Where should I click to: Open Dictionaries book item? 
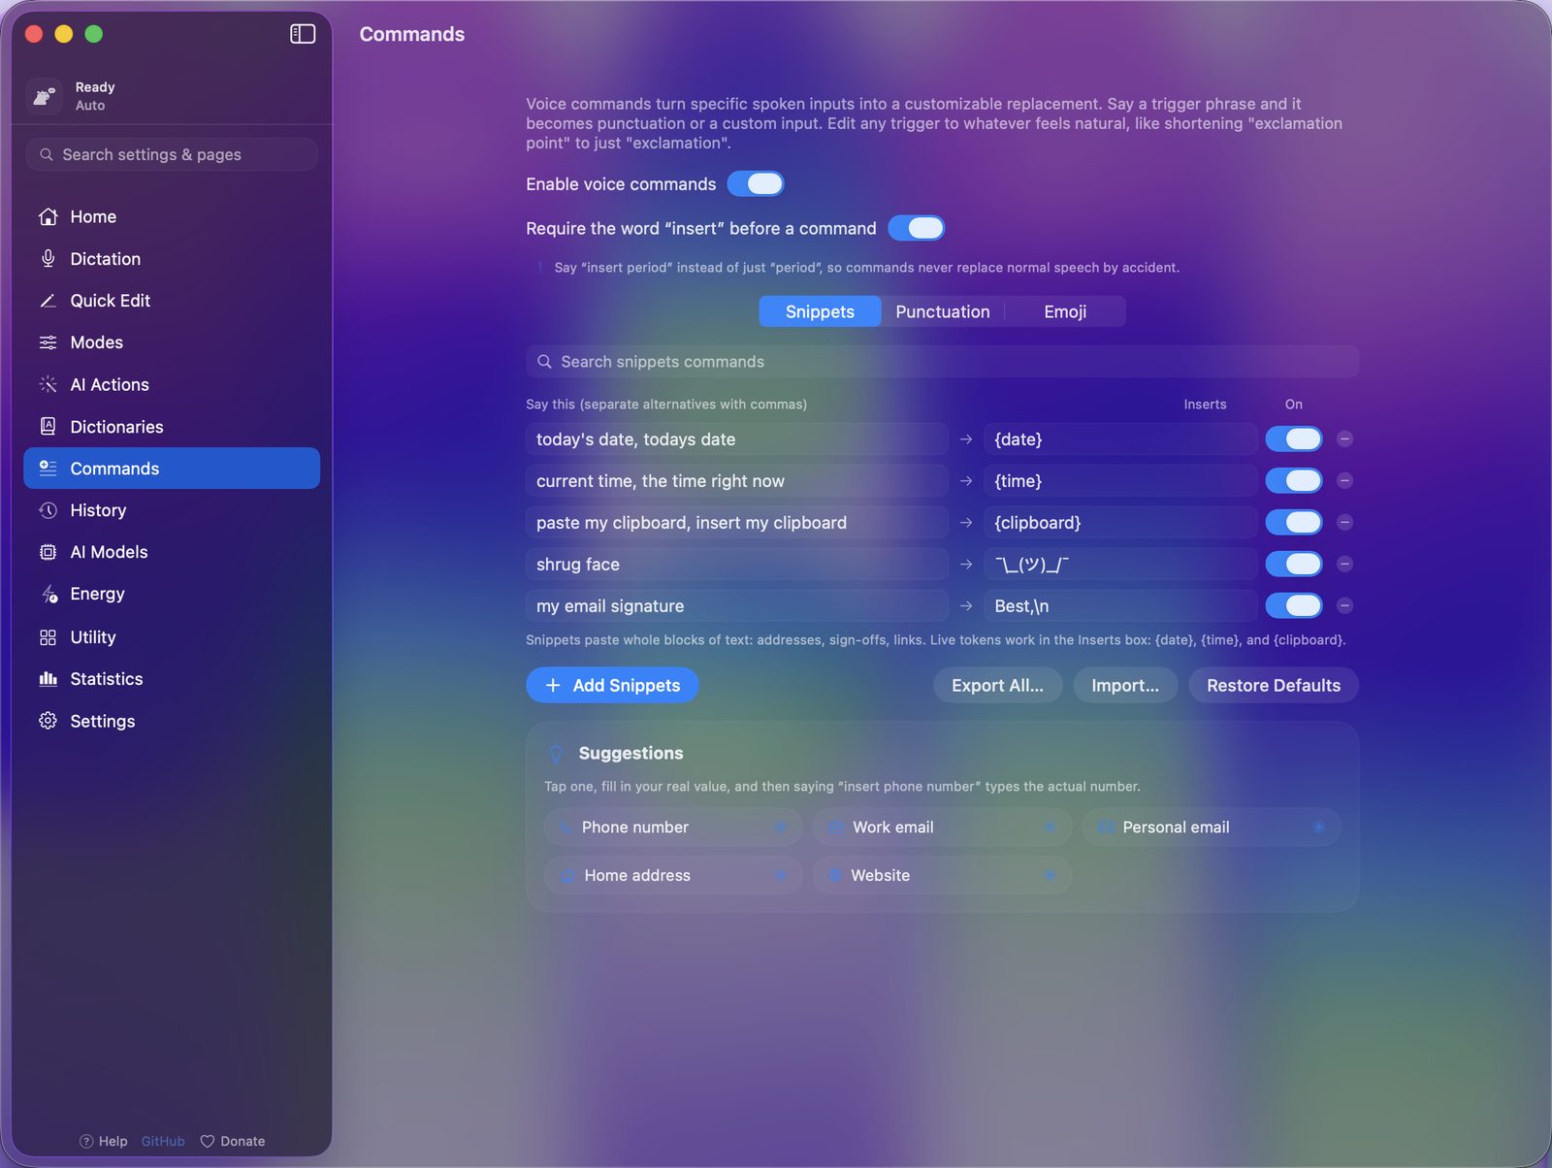coord(172,427)
